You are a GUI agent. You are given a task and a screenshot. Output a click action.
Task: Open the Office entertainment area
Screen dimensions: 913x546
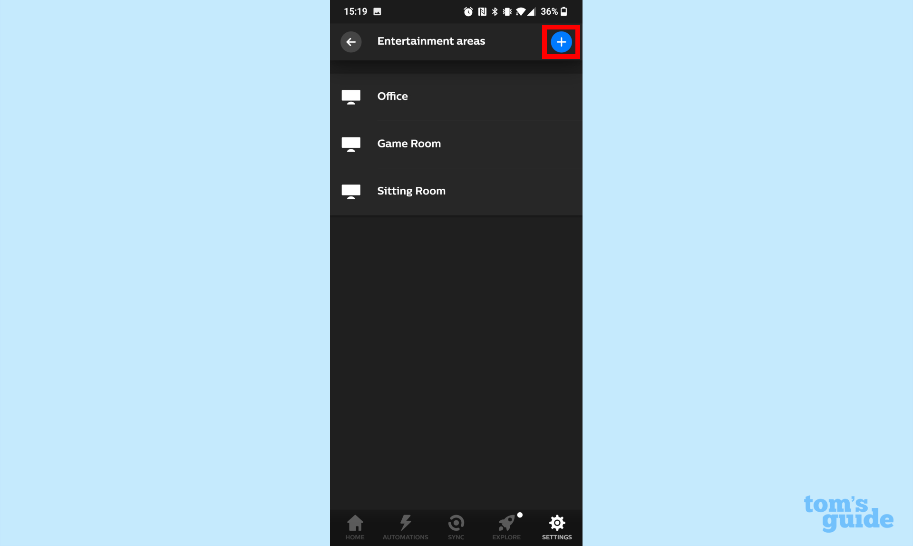tap(456, 96)
